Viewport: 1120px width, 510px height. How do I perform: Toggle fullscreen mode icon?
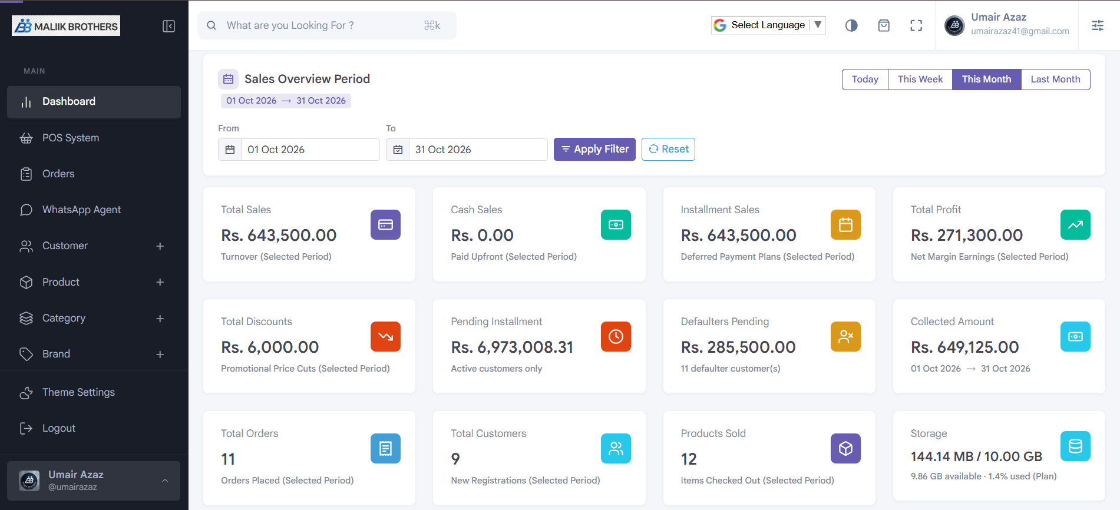[x=916, y=25]
